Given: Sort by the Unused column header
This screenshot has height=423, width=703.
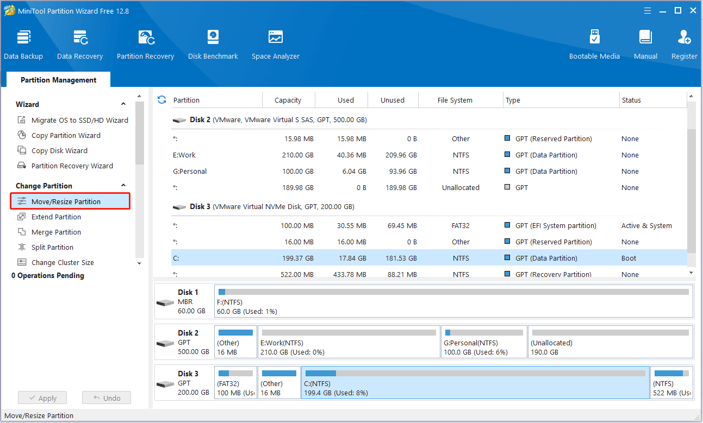Looking at the screenshot, I should coord(393,100).
